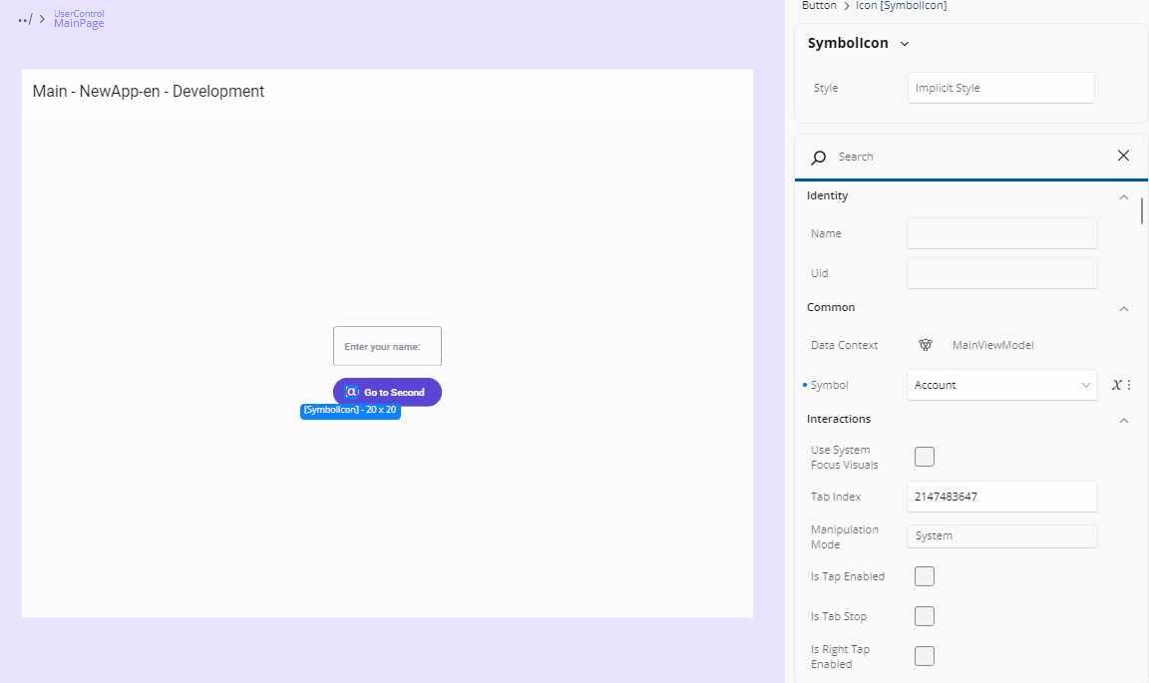Open the SymbolIcon type dropdown

[904, 43]
